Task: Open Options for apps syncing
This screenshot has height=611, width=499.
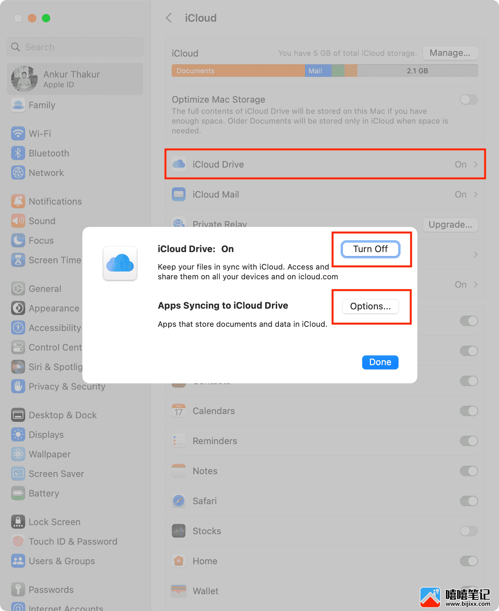Action: click(370, 306)
